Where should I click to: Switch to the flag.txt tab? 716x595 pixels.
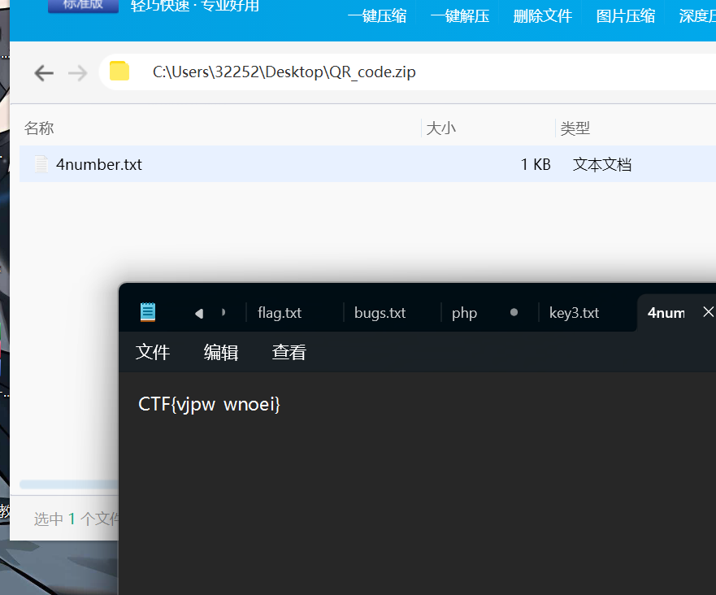[280, 312]
